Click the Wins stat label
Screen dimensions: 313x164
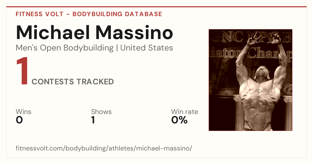click(23, 112)
